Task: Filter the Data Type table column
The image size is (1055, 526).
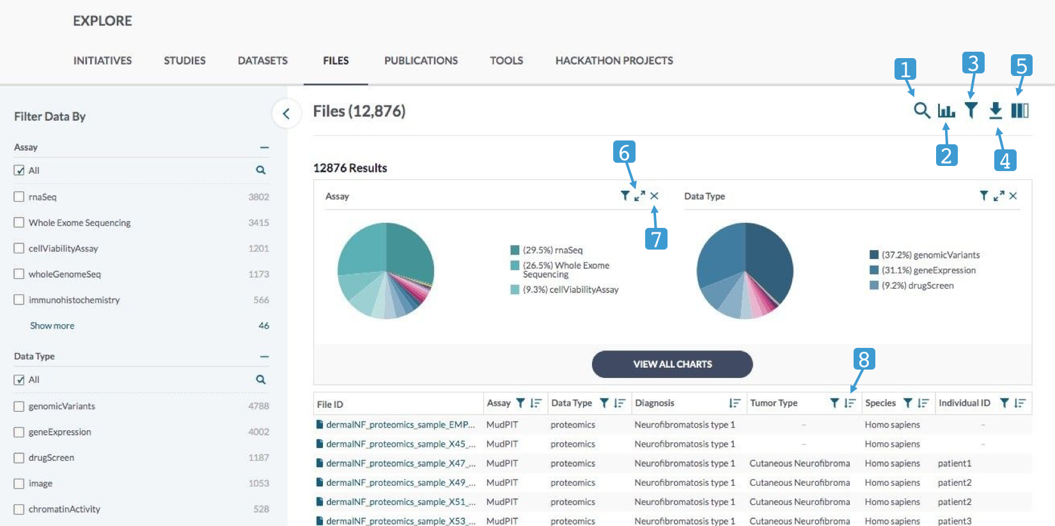Action: [604, 403]
